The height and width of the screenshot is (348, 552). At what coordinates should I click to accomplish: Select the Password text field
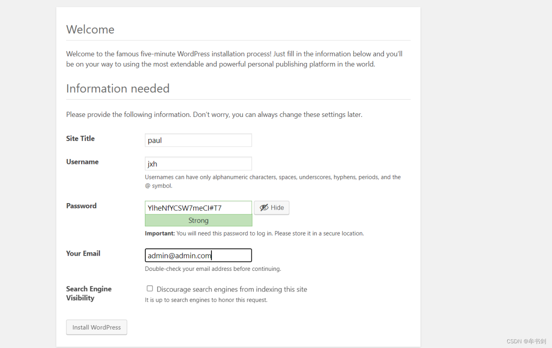click(x=198, y=208)
